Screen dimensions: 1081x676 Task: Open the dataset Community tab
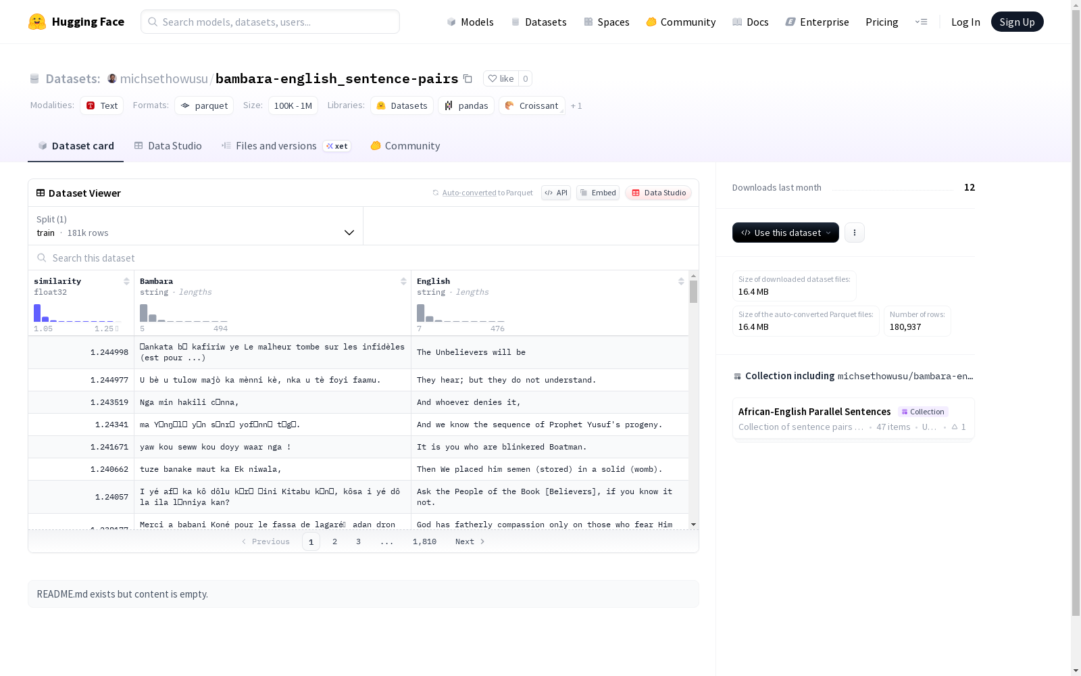tap(405, 145)
